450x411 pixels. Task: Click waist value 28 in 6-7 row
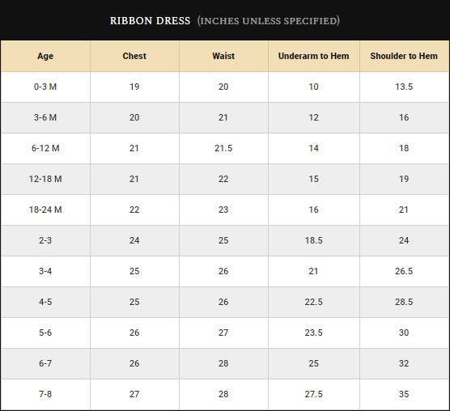[x=223, y=363]
